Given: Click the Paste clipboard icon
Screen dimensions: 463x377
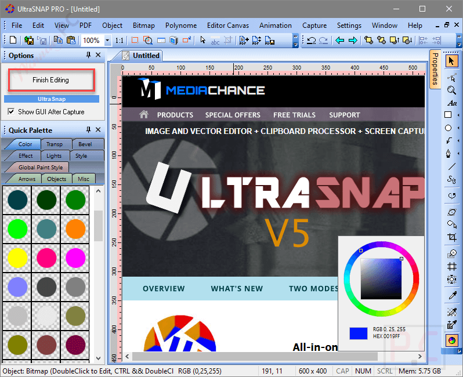Looking at the screenshot, I should (x=71, y=40).
